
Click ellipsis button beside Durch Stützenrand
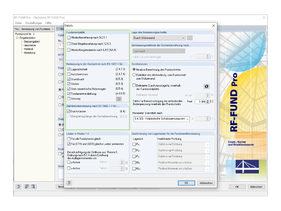tap(190, 38)
